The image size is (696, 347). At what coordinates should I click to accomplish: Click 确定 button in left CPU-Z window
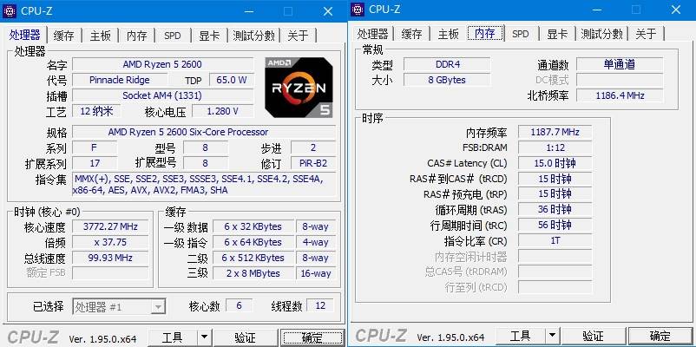click(x=312, y=337)
